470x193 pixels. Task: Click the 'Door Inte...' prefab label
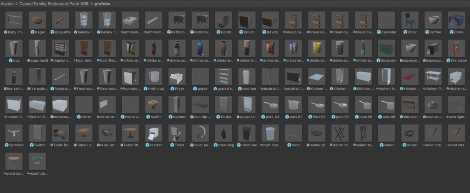tap(86, 61)
